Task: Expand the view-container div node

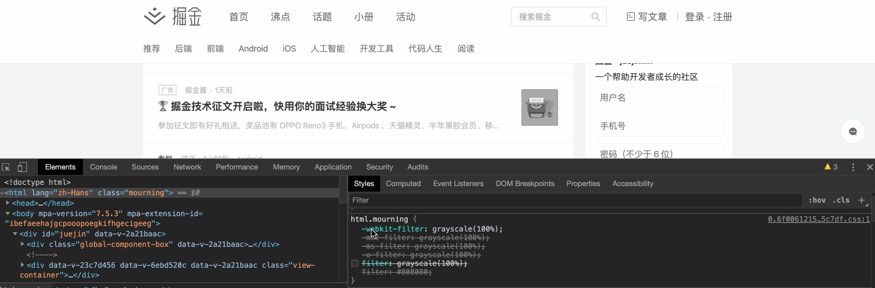Action: tap(23, 265)
